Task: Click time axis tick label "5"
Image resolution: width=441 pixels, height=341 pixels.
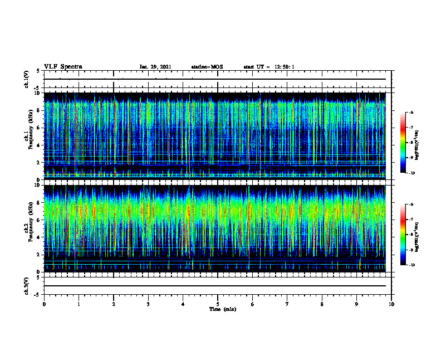Action: [x=218, y=304]
